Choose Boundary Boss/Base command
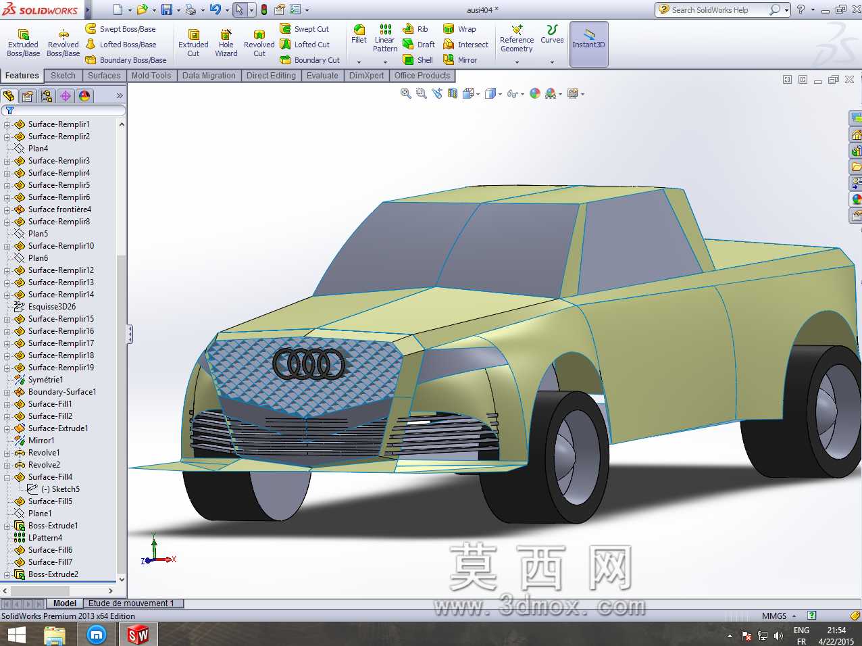Image resolution: width=862 pixels, height=646 pixels. pyautogui.click(x=126, y=60)
